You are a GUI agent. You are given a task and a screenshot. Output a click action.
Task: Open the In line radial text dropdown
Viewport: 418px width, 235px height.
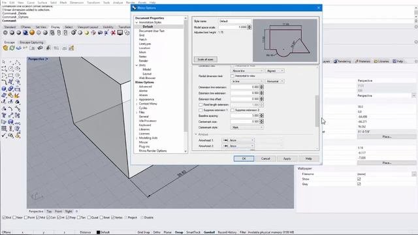[x=247, y=81]
